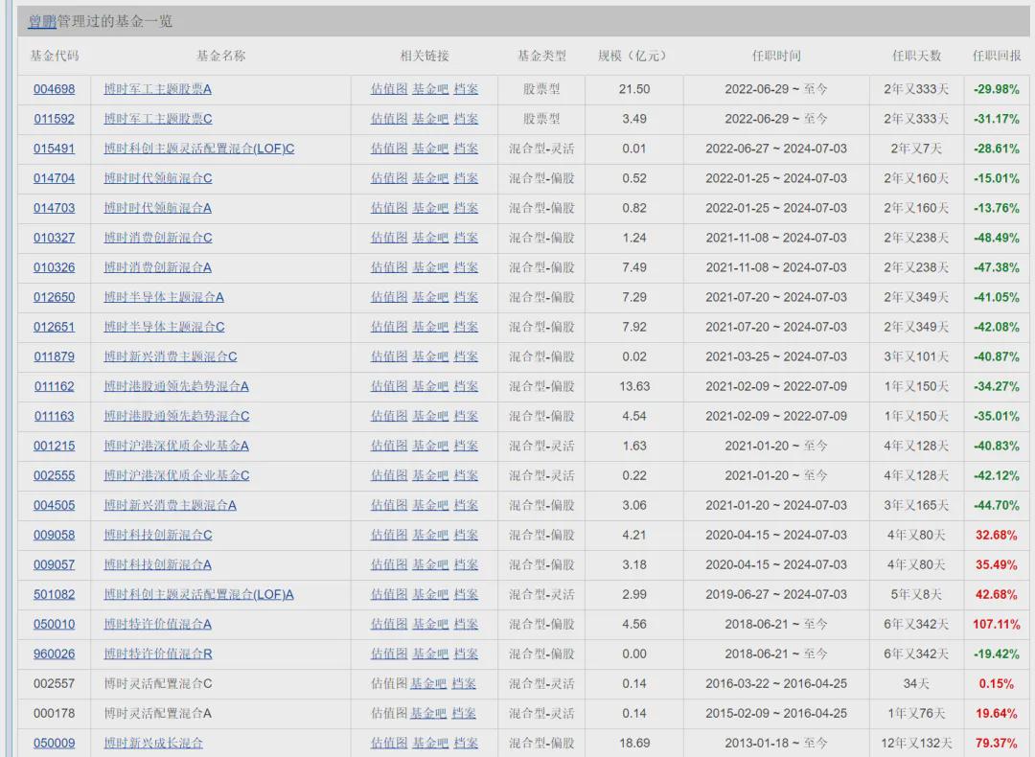Open fund code 011163 link
This screenshot has height=757, width=1035.
54,416
